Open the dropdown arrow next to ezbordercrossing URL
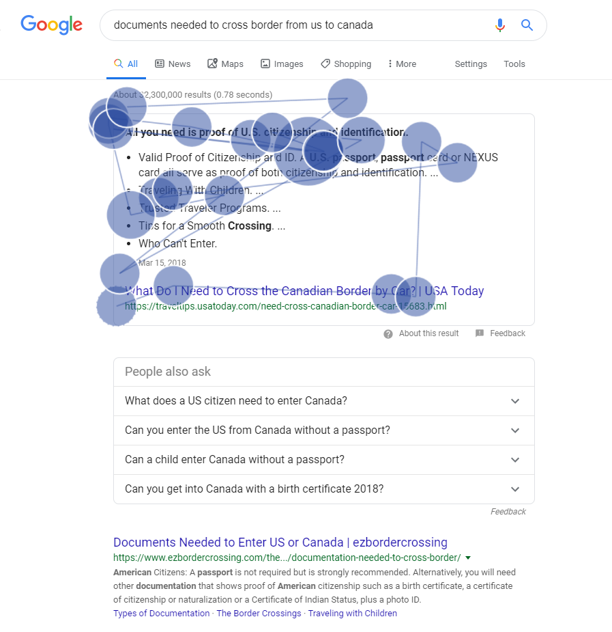 point(467,558)
